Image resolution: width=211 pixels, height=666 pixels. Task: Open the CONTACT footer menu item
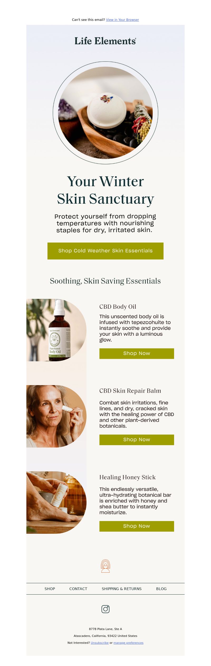pyautogui.click(x=78, y=589)
